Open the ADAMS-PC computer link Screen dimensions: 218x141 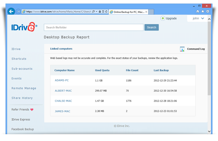click(x=62, y=80)
